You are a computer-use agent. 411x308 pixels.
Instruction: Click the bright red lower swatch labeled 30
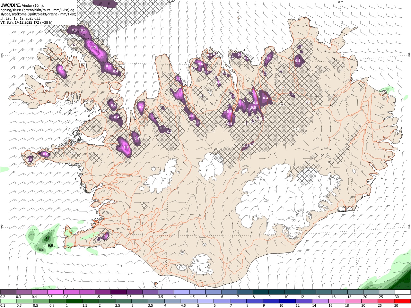pyautogui.click(x=402, y=301)
